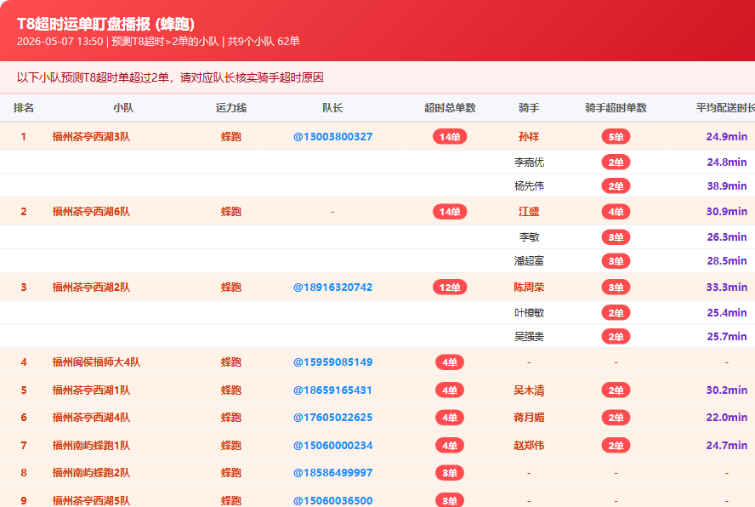This screenshot has width=755, height=507.
Task: Click the 队长 column header
Action: tap(332, 108)
